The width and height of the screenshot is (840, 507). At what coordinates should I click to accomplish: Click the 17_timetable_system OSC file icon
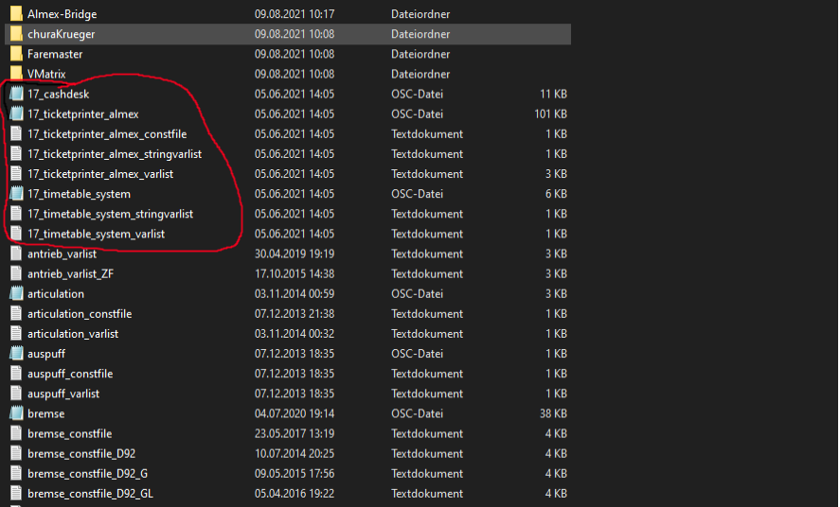[16, 194]
